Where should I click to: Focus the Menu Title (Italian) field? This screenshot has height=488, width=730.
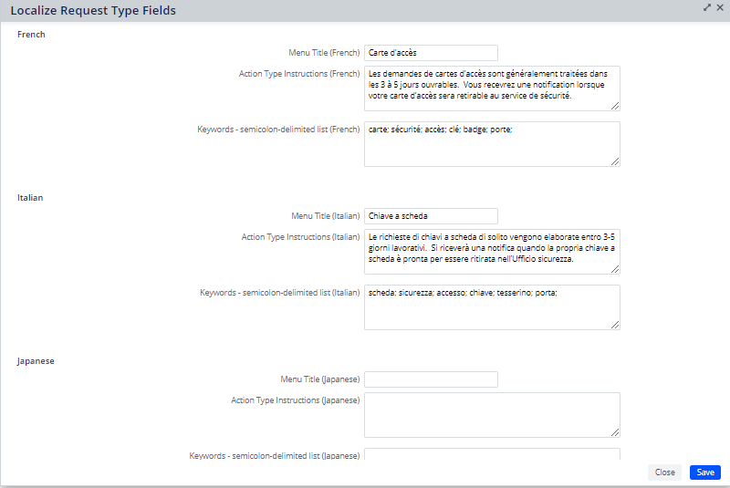pyautogui.click(x=431, y=216)
